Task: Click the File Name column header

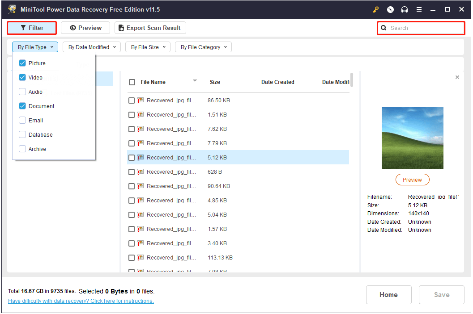Action: tap(153, 82)
